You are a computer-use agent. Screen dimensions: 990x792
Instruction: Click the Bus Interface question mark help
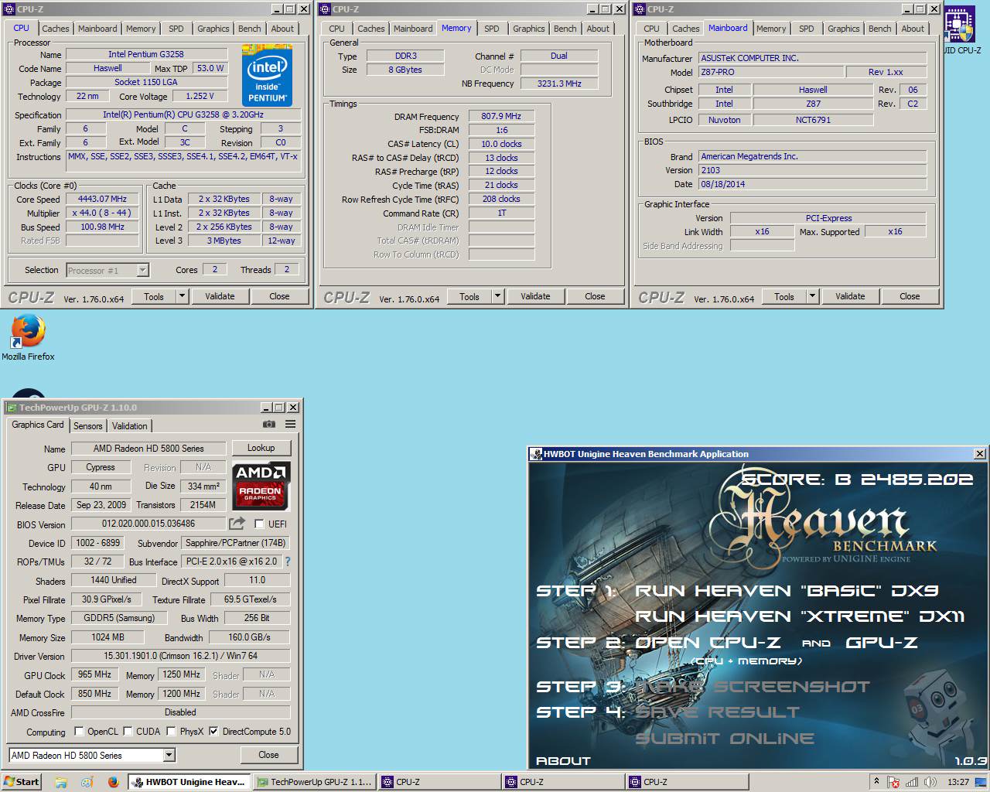point(288,562)
